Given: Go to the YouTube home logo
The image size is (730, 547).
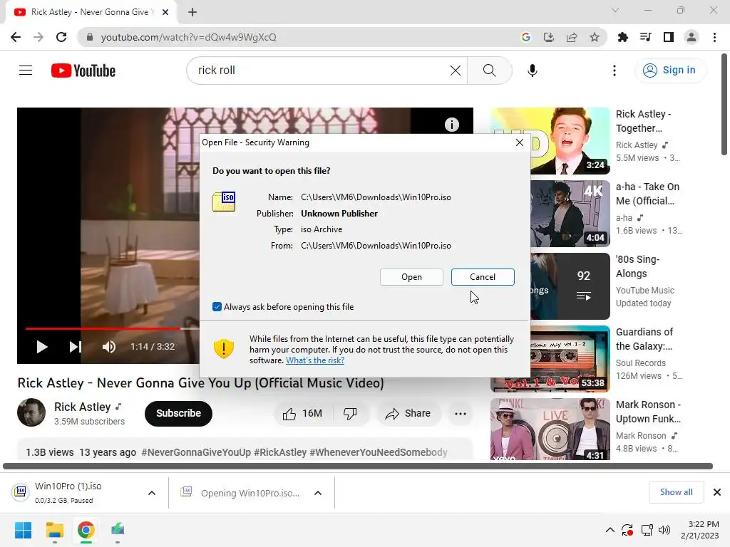Looking at the screenshot, I should pos(83,71).
